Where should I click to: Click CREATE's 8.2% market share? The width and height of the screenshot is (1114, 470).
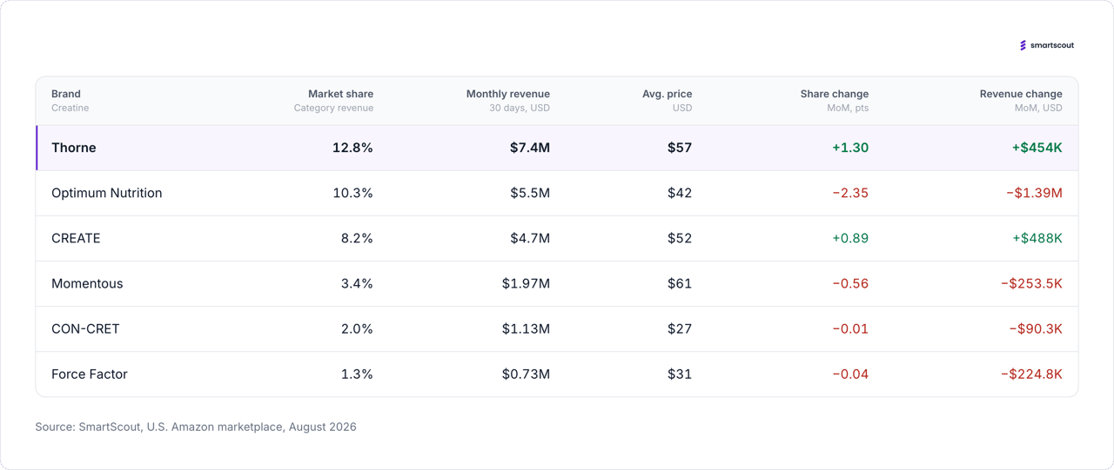[357, 238]
